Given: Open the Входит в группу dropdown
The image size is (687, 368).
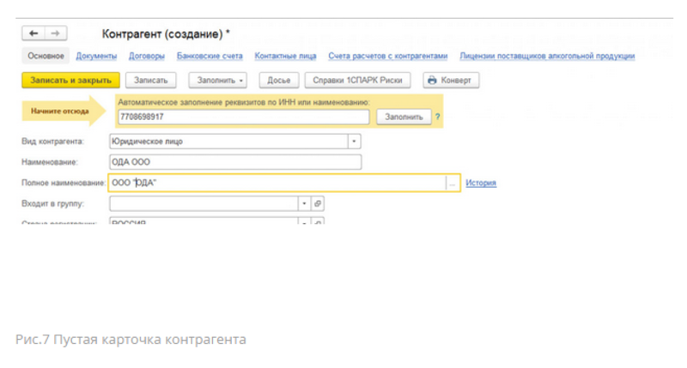Looking at the screenshot, I should click(303, 203).
